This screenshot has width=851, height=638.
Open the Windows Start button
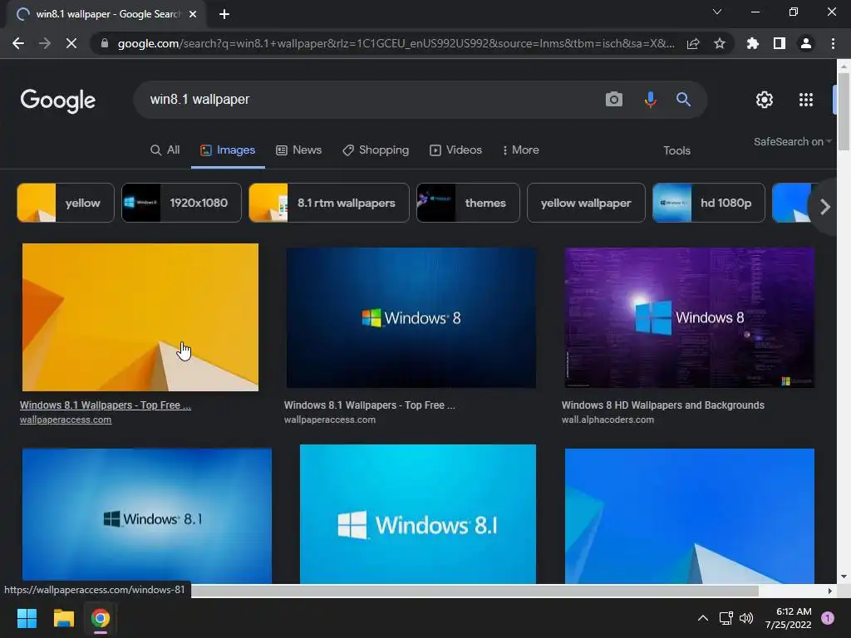click(27, 618)
